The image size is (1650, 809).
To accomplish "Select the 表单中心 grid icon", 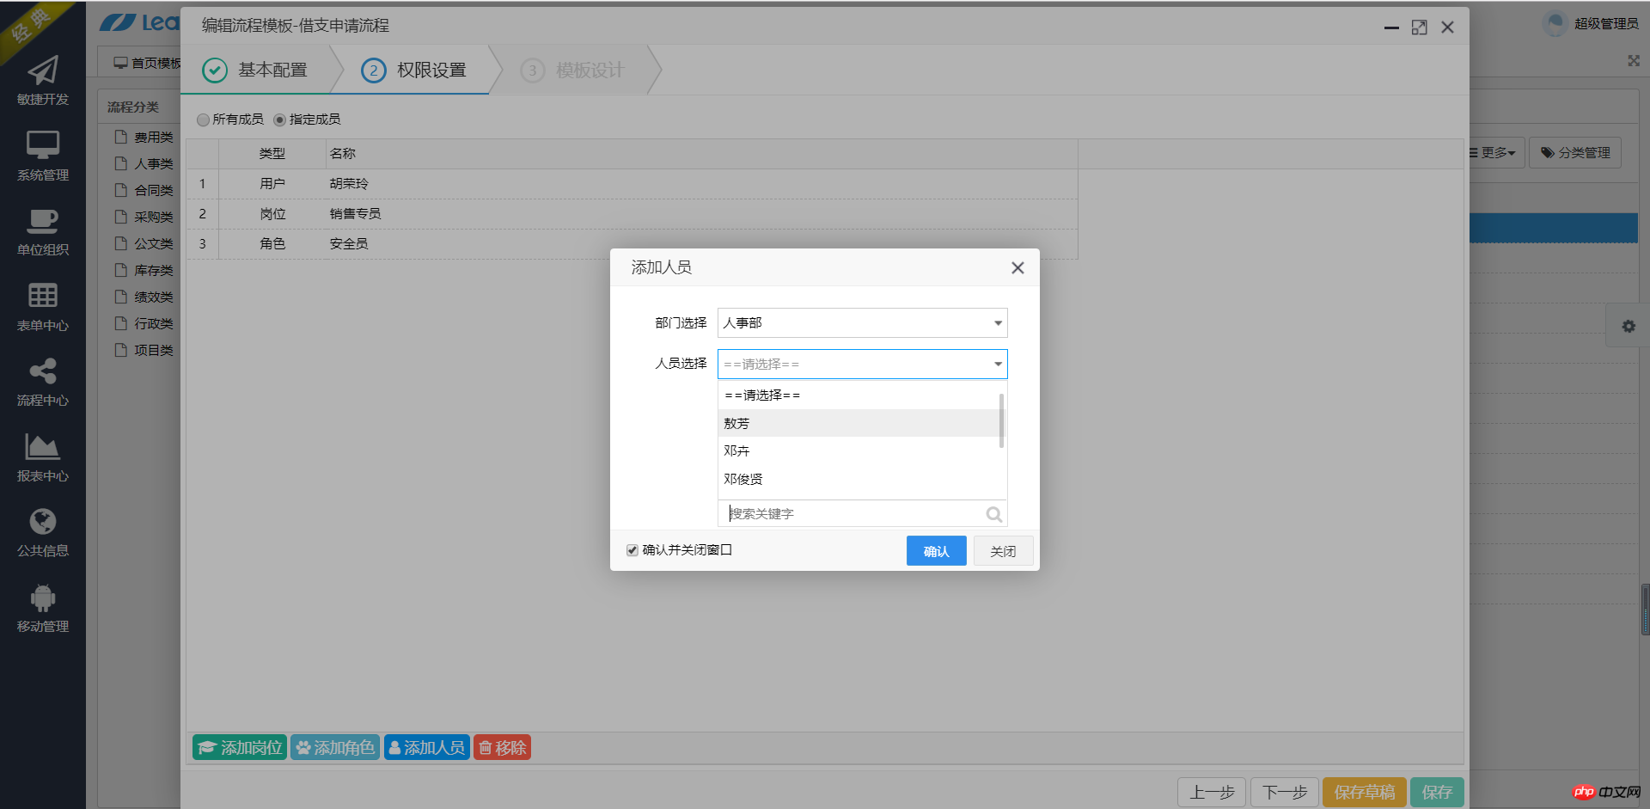I will [x=42, y=296].
